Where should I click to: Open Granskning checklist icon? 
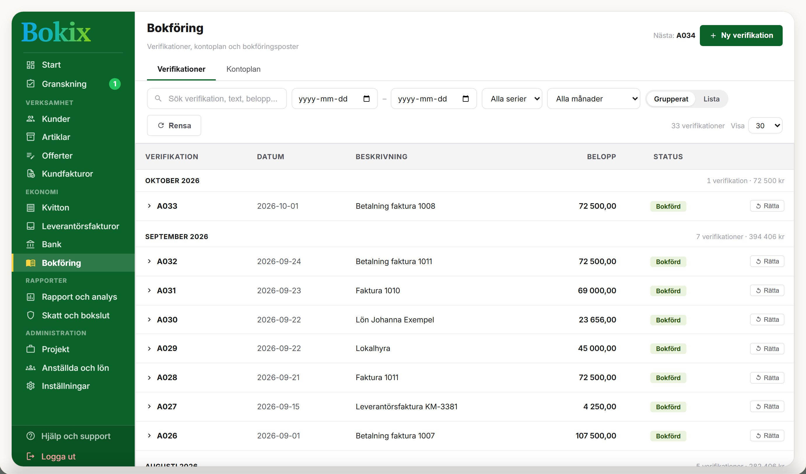pos(30,84)
